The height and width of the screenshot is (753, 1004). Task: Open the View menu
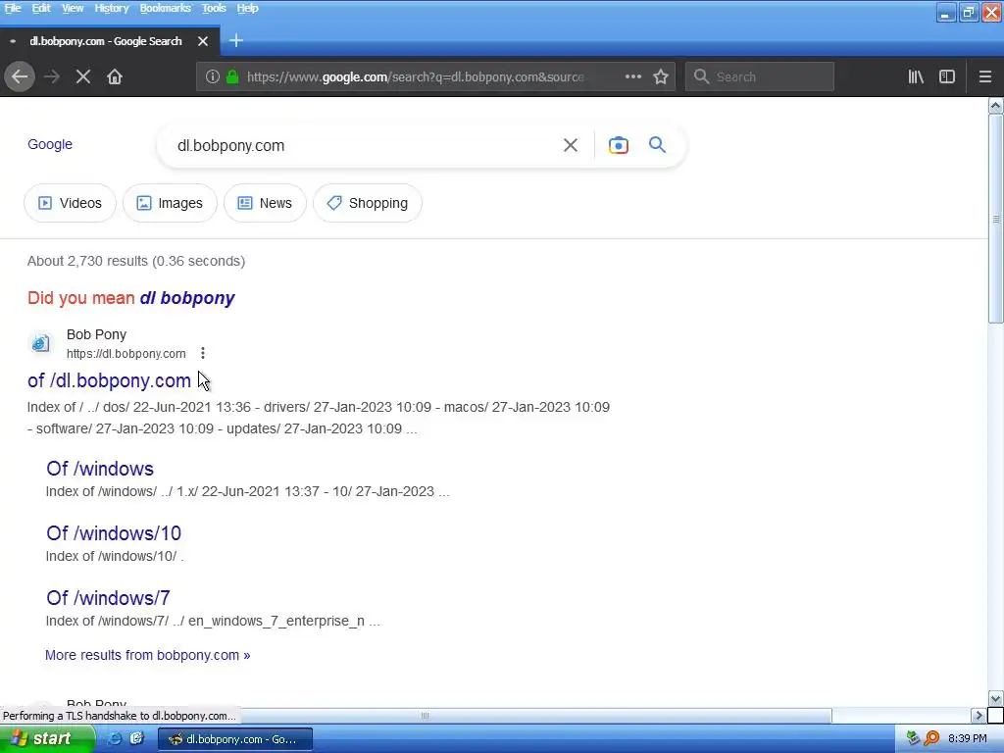click(x=73, y=8)
